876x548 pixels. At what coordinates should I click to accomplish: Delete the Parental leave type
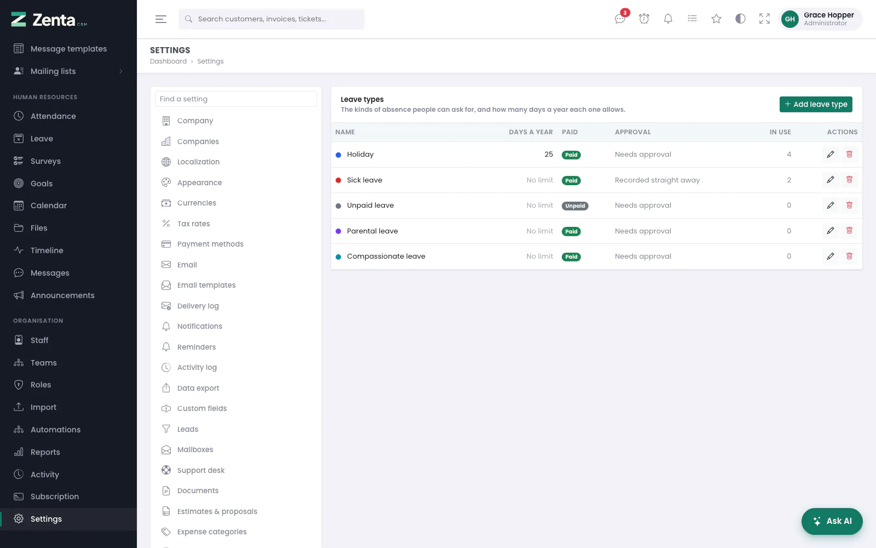tap(849, 231)
